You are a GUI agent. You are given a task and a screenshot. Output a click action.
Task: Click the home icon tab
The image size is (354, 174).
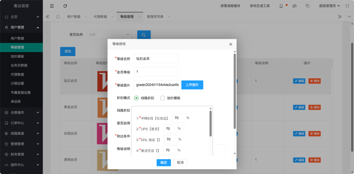click(58, 17)
